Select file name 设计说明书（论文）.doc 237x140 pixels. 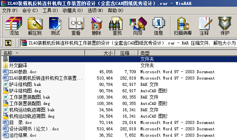click(34, 129)
